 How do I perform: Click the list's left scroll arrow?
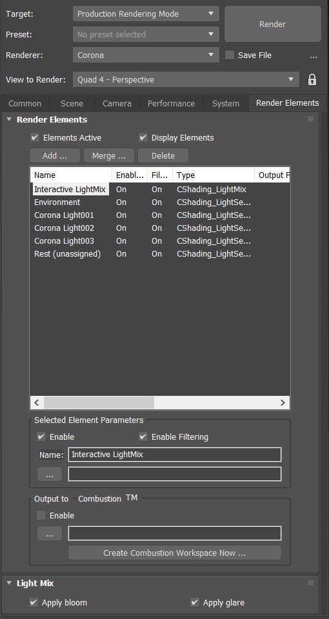coord(37,402)
